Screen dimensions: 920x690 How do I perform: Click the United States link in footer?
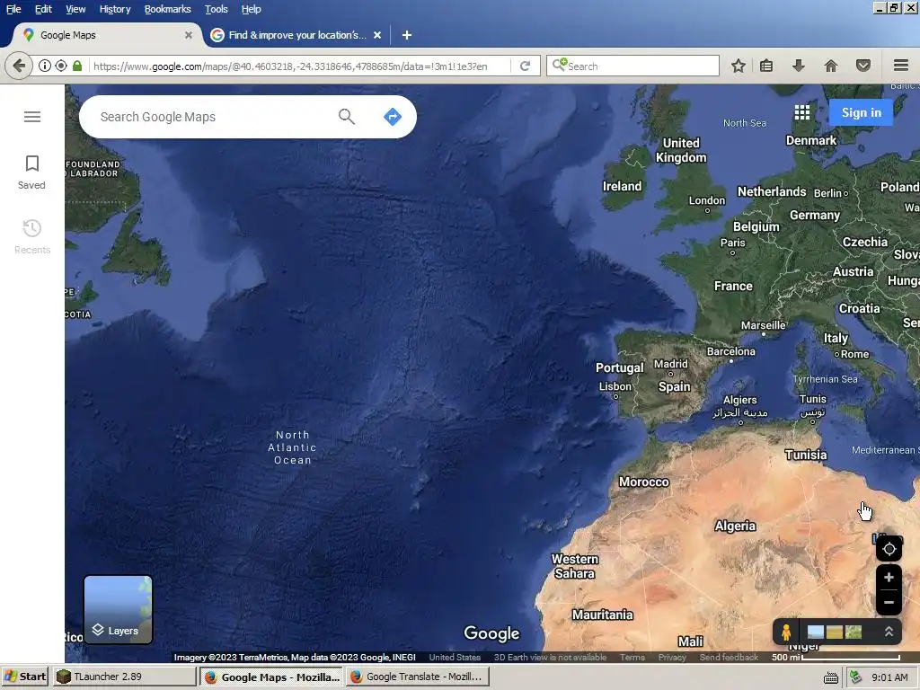tap(455, 657)
